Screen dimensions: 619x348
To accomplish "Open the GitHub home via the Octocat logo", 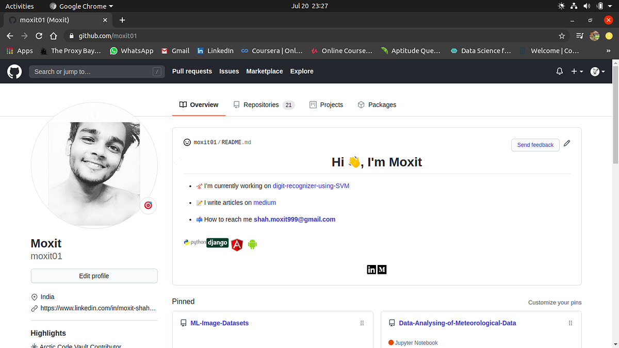I will pos(14,71).
